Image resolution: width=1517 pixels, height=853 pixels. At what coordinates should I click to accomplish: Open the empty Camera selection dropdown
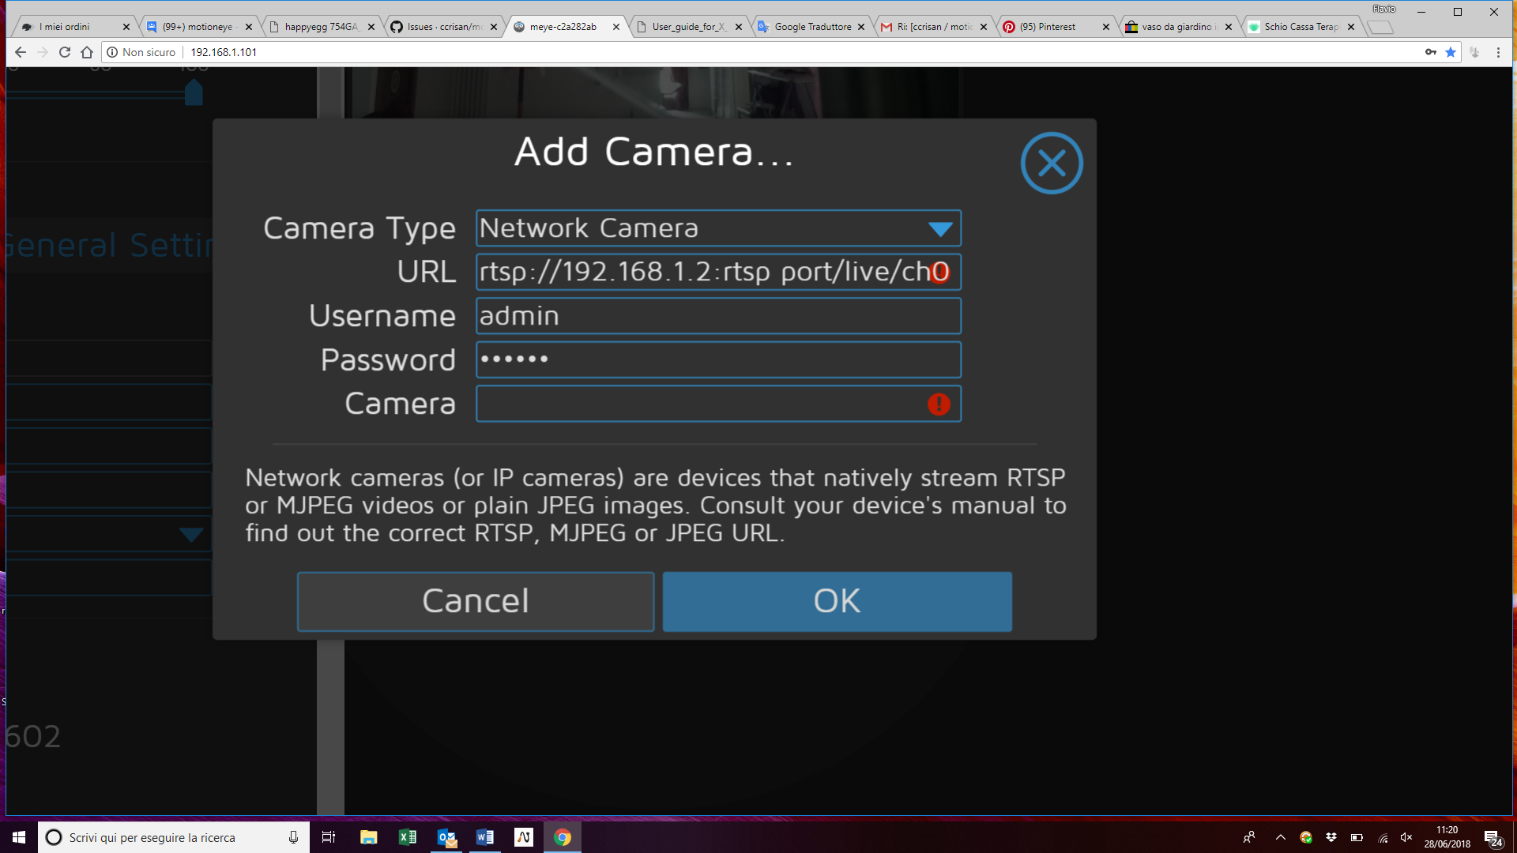pos(718,404)
